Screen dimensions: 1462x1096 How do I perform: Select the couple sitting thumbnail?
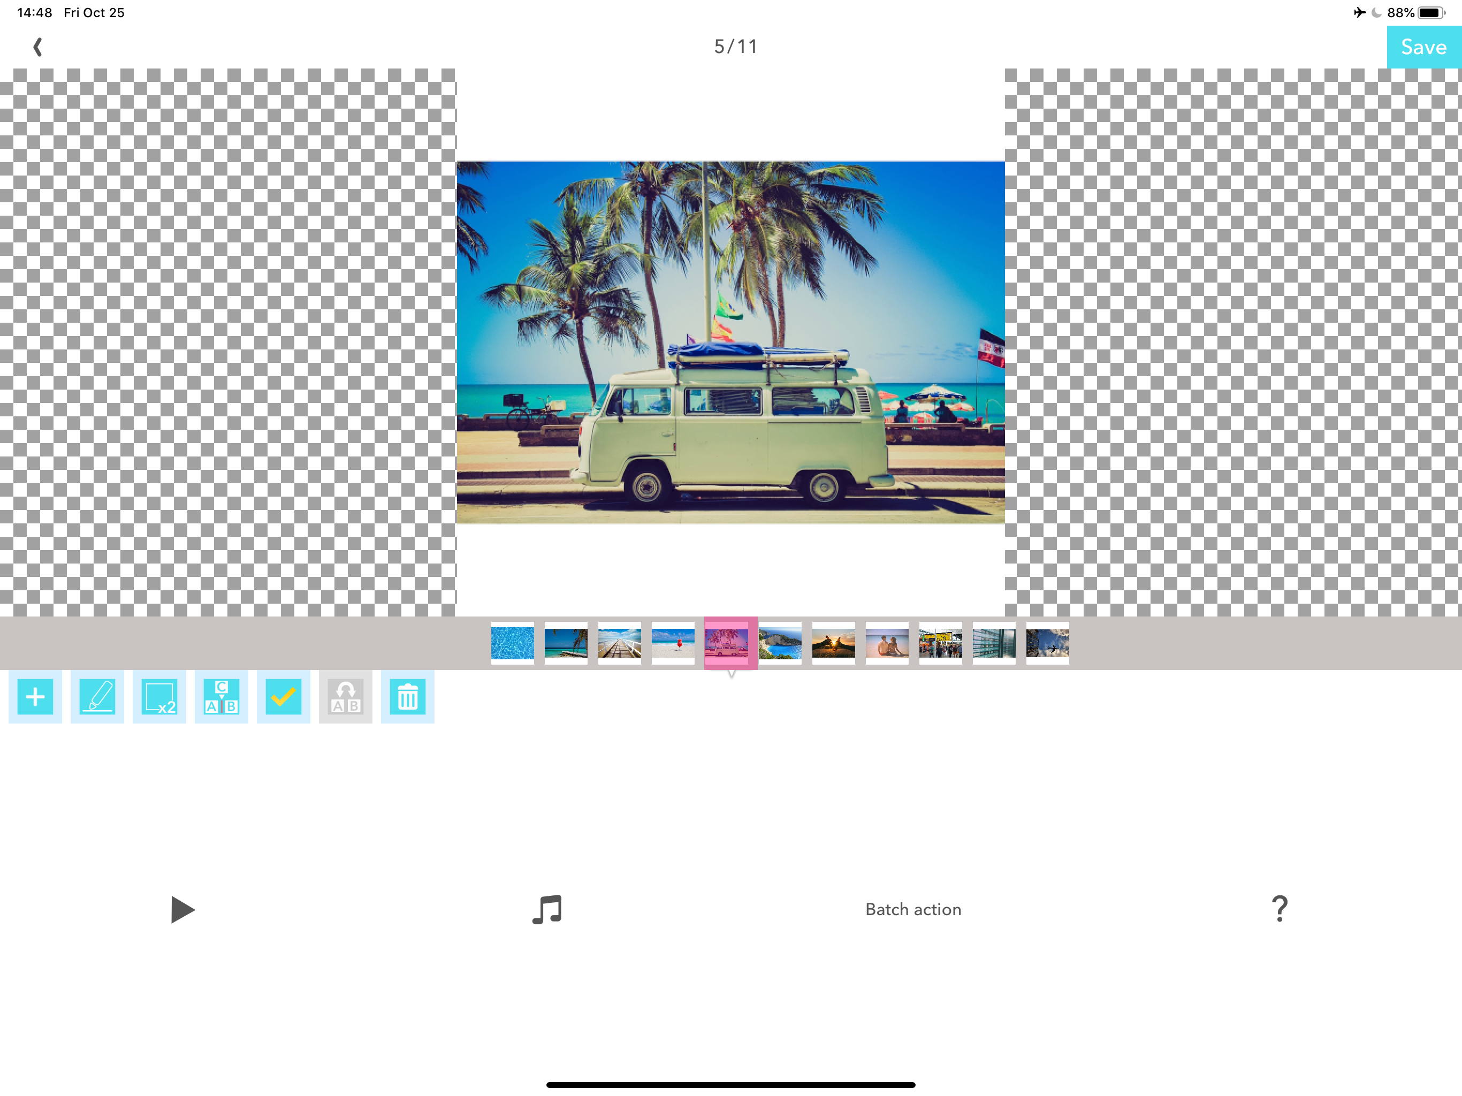pos(887,643)
